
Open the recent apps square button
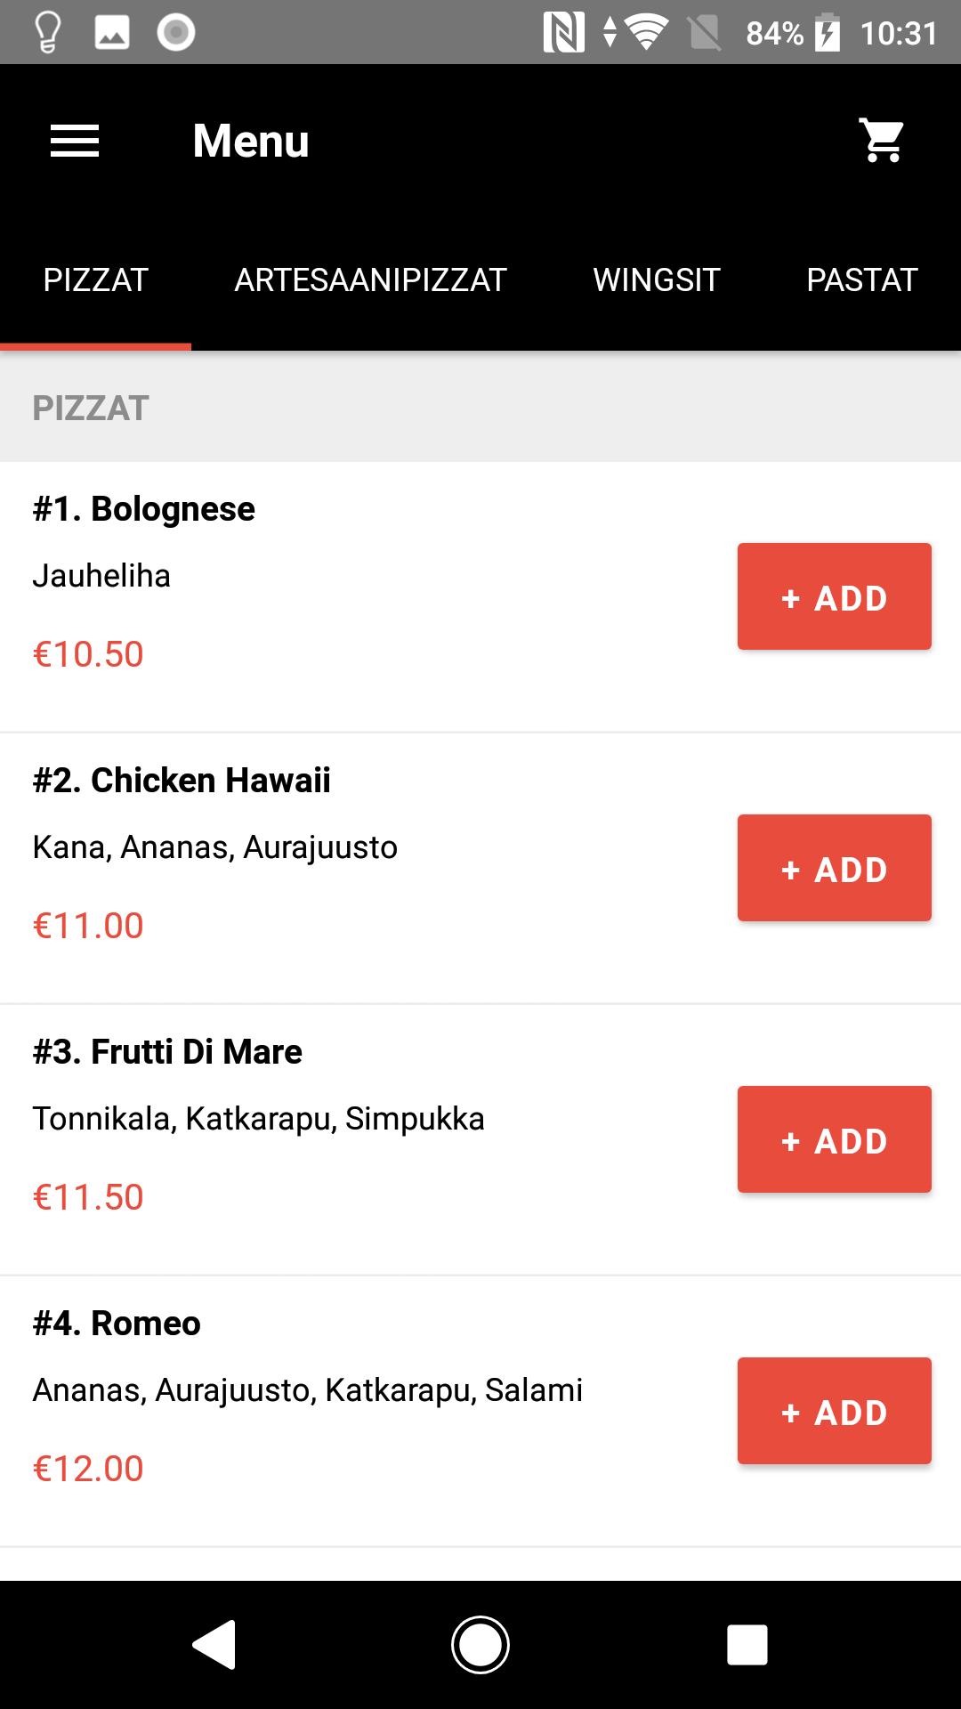tap(747, 1644)
